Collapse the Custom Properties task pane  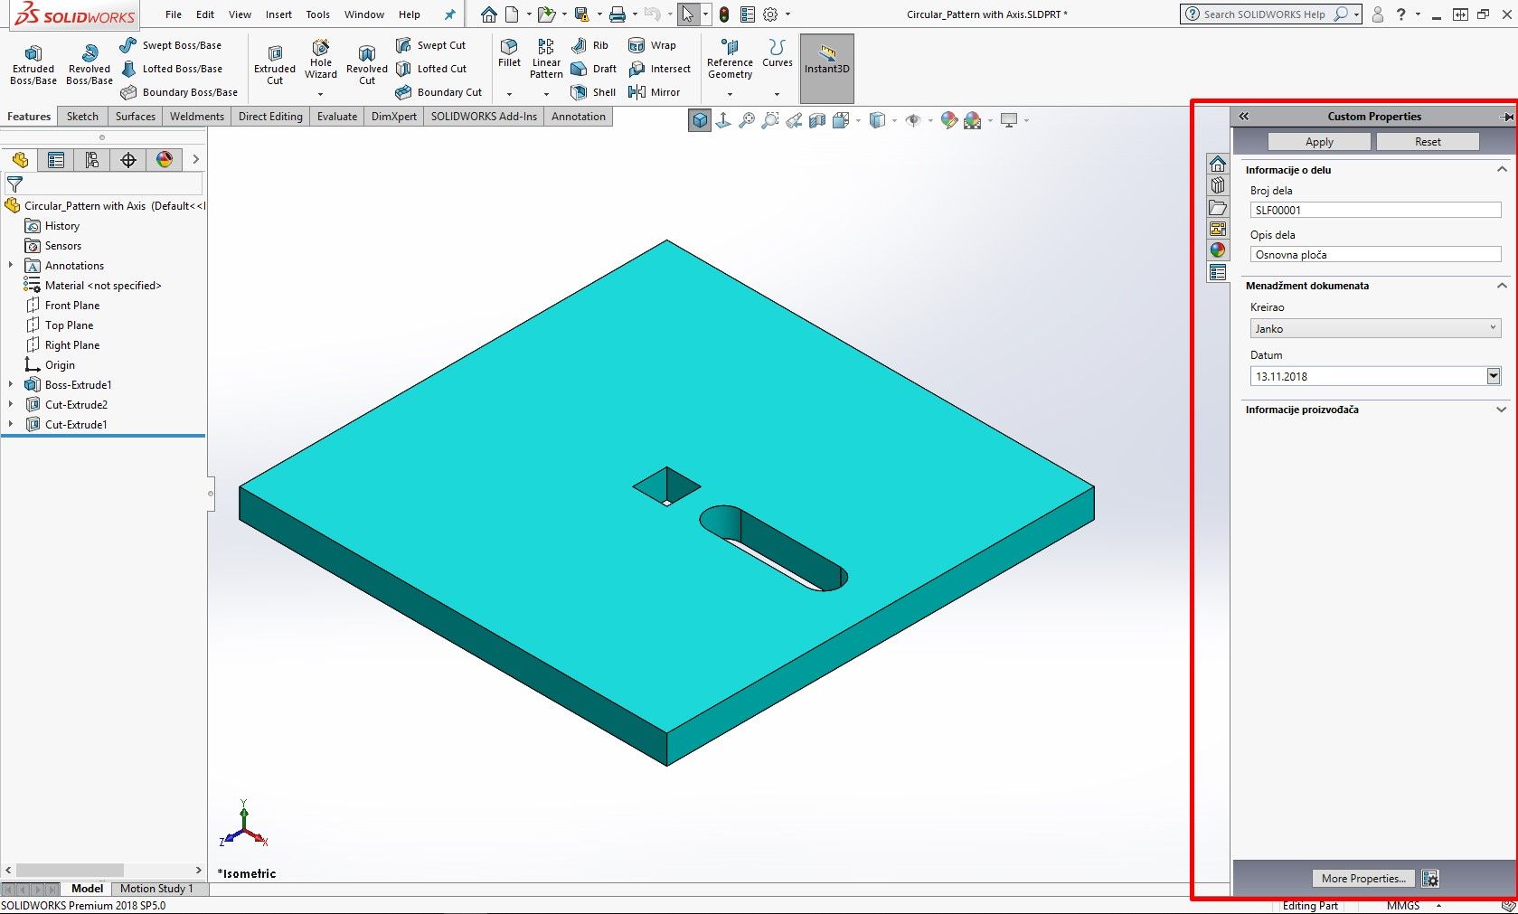(x=1244, y=117)
